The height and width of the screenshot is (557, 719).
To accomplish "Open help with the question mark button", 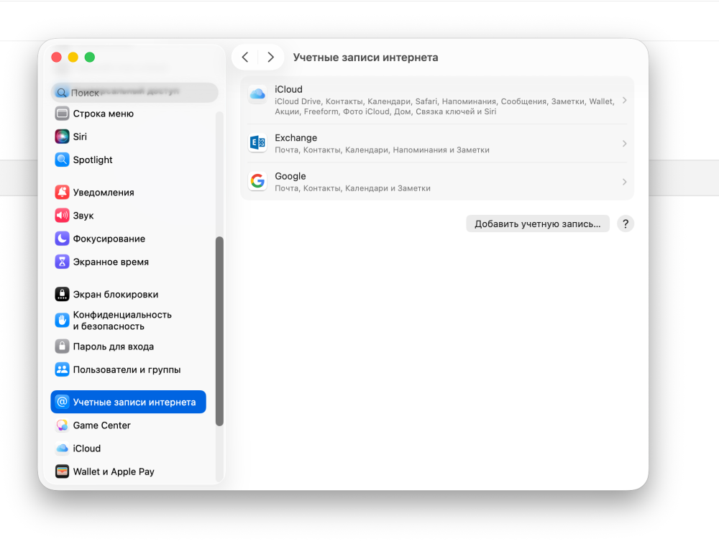I will [x=626, y=224].
